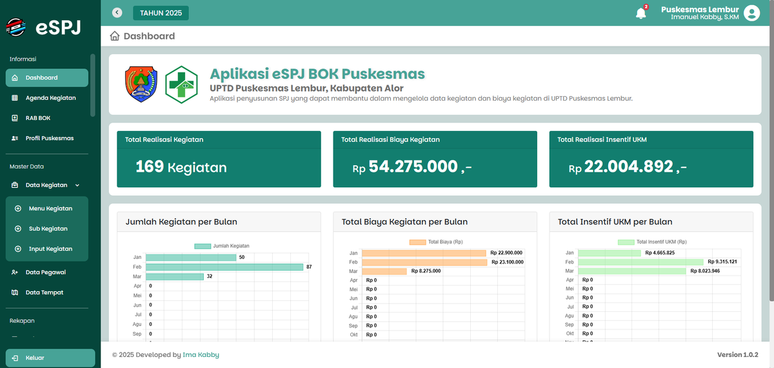Open the user profile avatar icon

751,13
